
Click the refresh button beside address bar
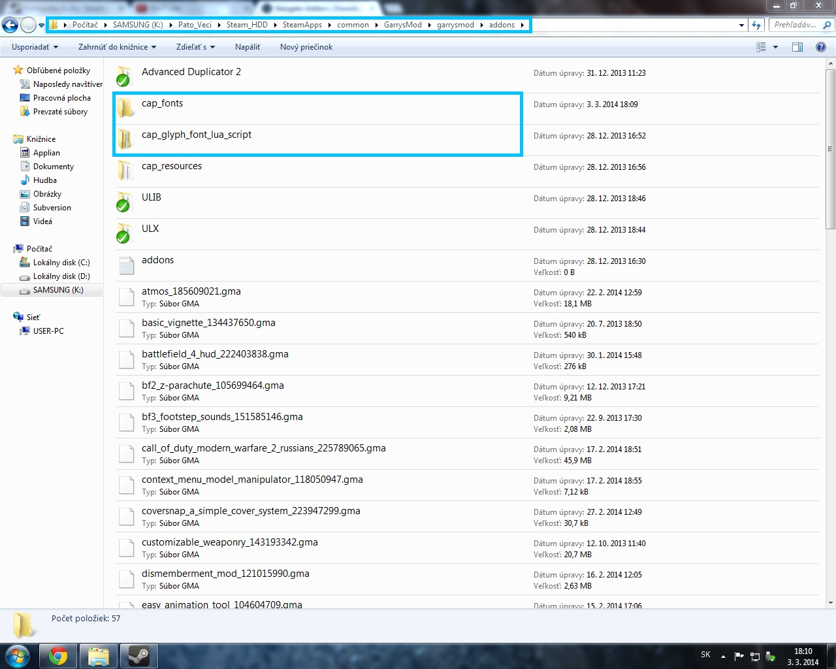point(756,25)
